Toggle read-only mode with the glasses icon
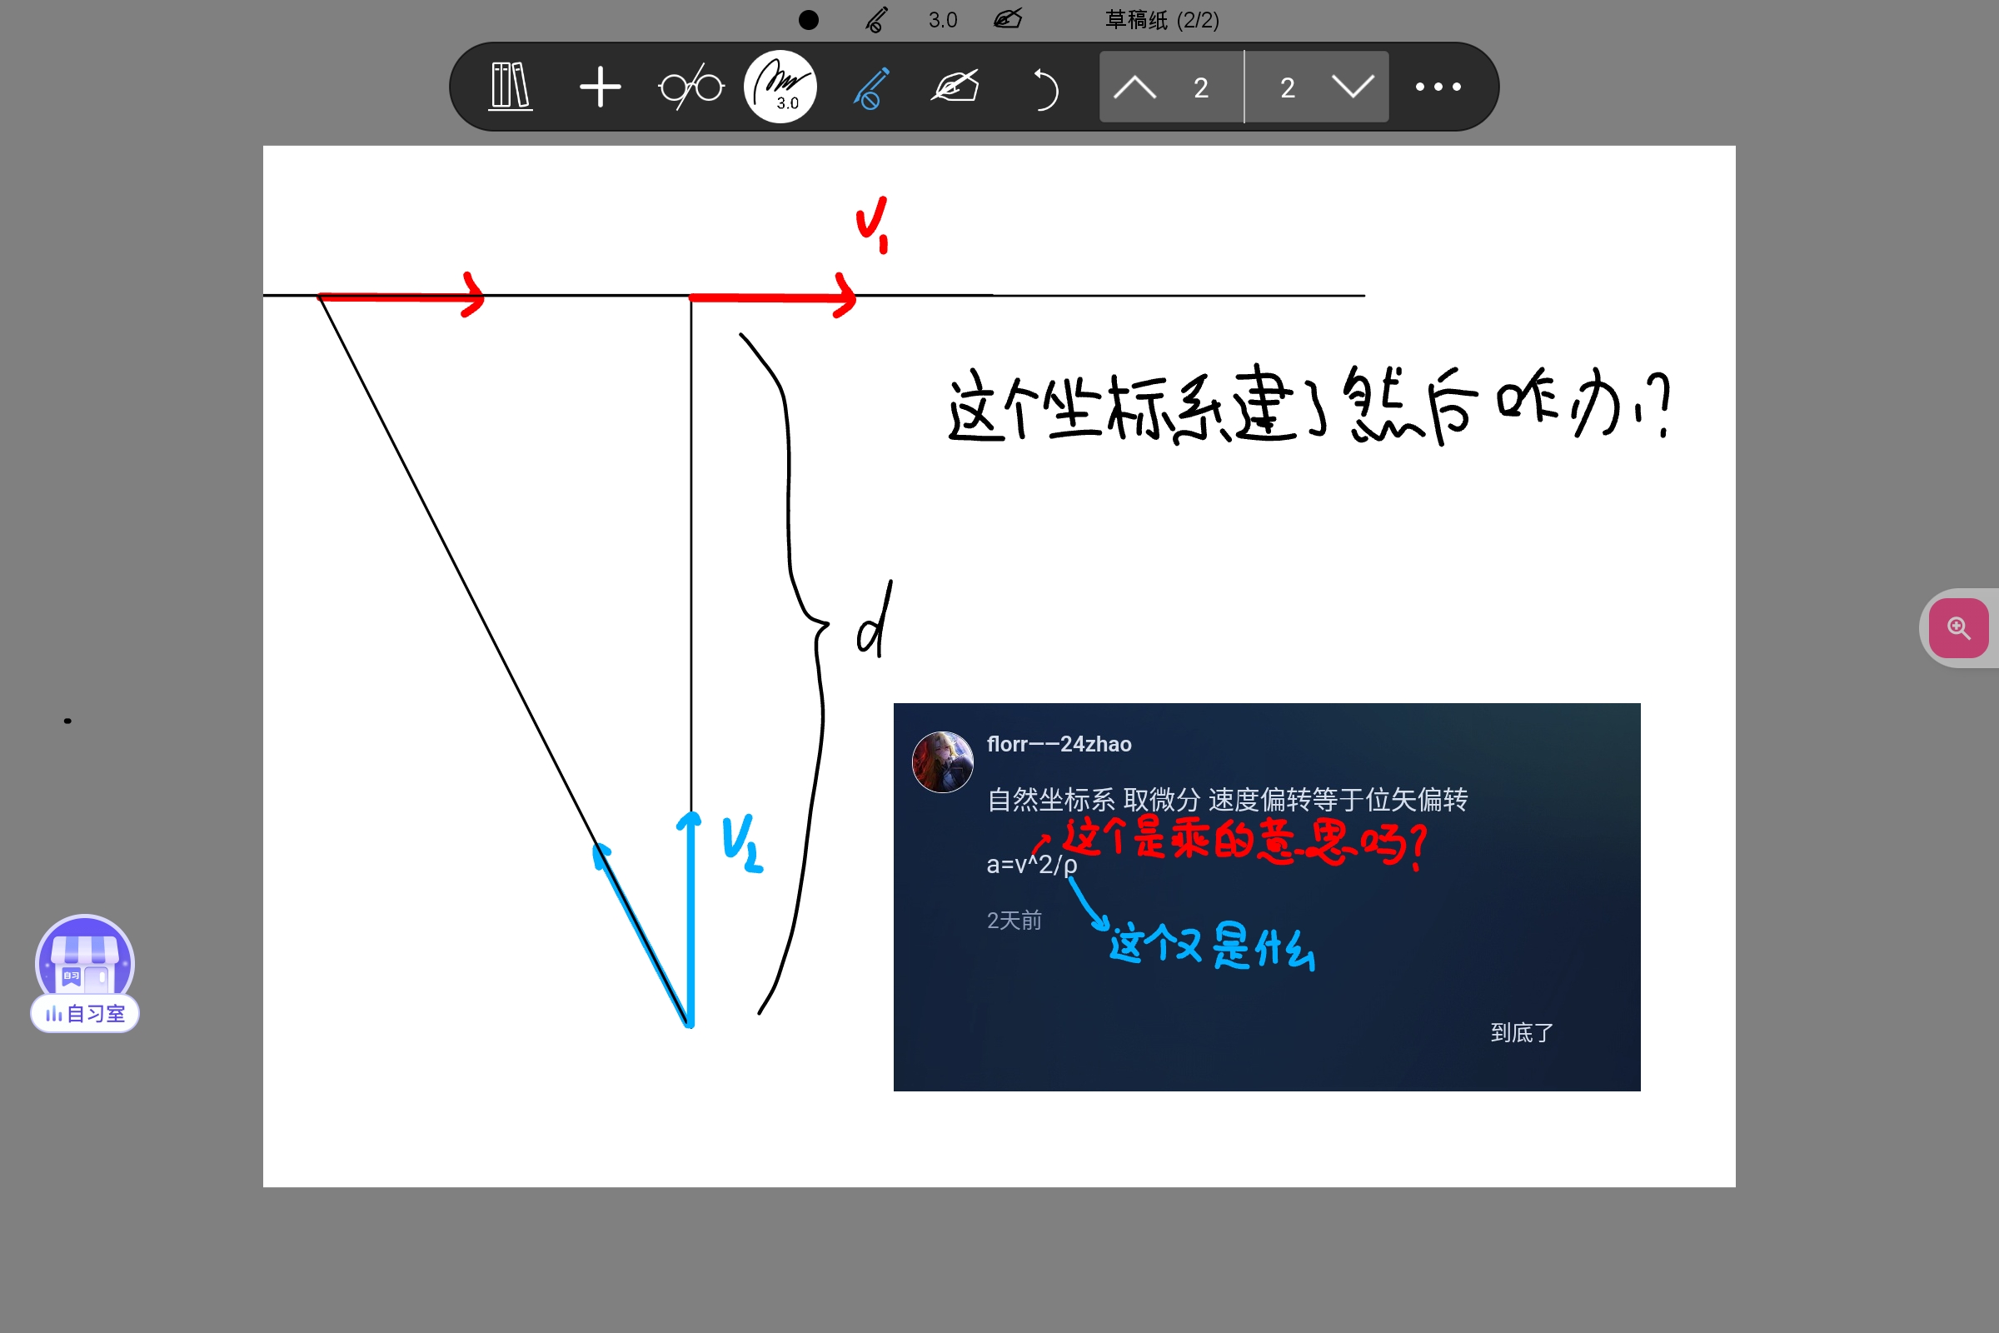Screen dimensions: 1999x1333 (690, 86)
